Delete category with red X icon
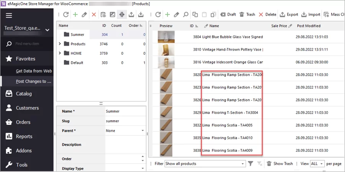345x172 pixels. [x=94, y=14]
